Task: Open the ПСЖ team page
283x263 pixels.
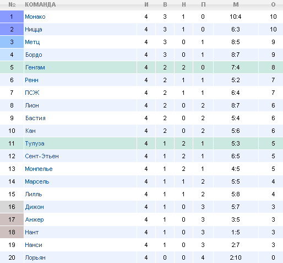Action: pos(32,93)
